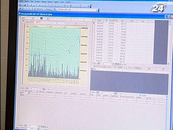Image resolution: width=173 pixels, height=130 pixels.
Task: Click the Home page icon in Web toolbar
Action: click(x=32, y=9)
